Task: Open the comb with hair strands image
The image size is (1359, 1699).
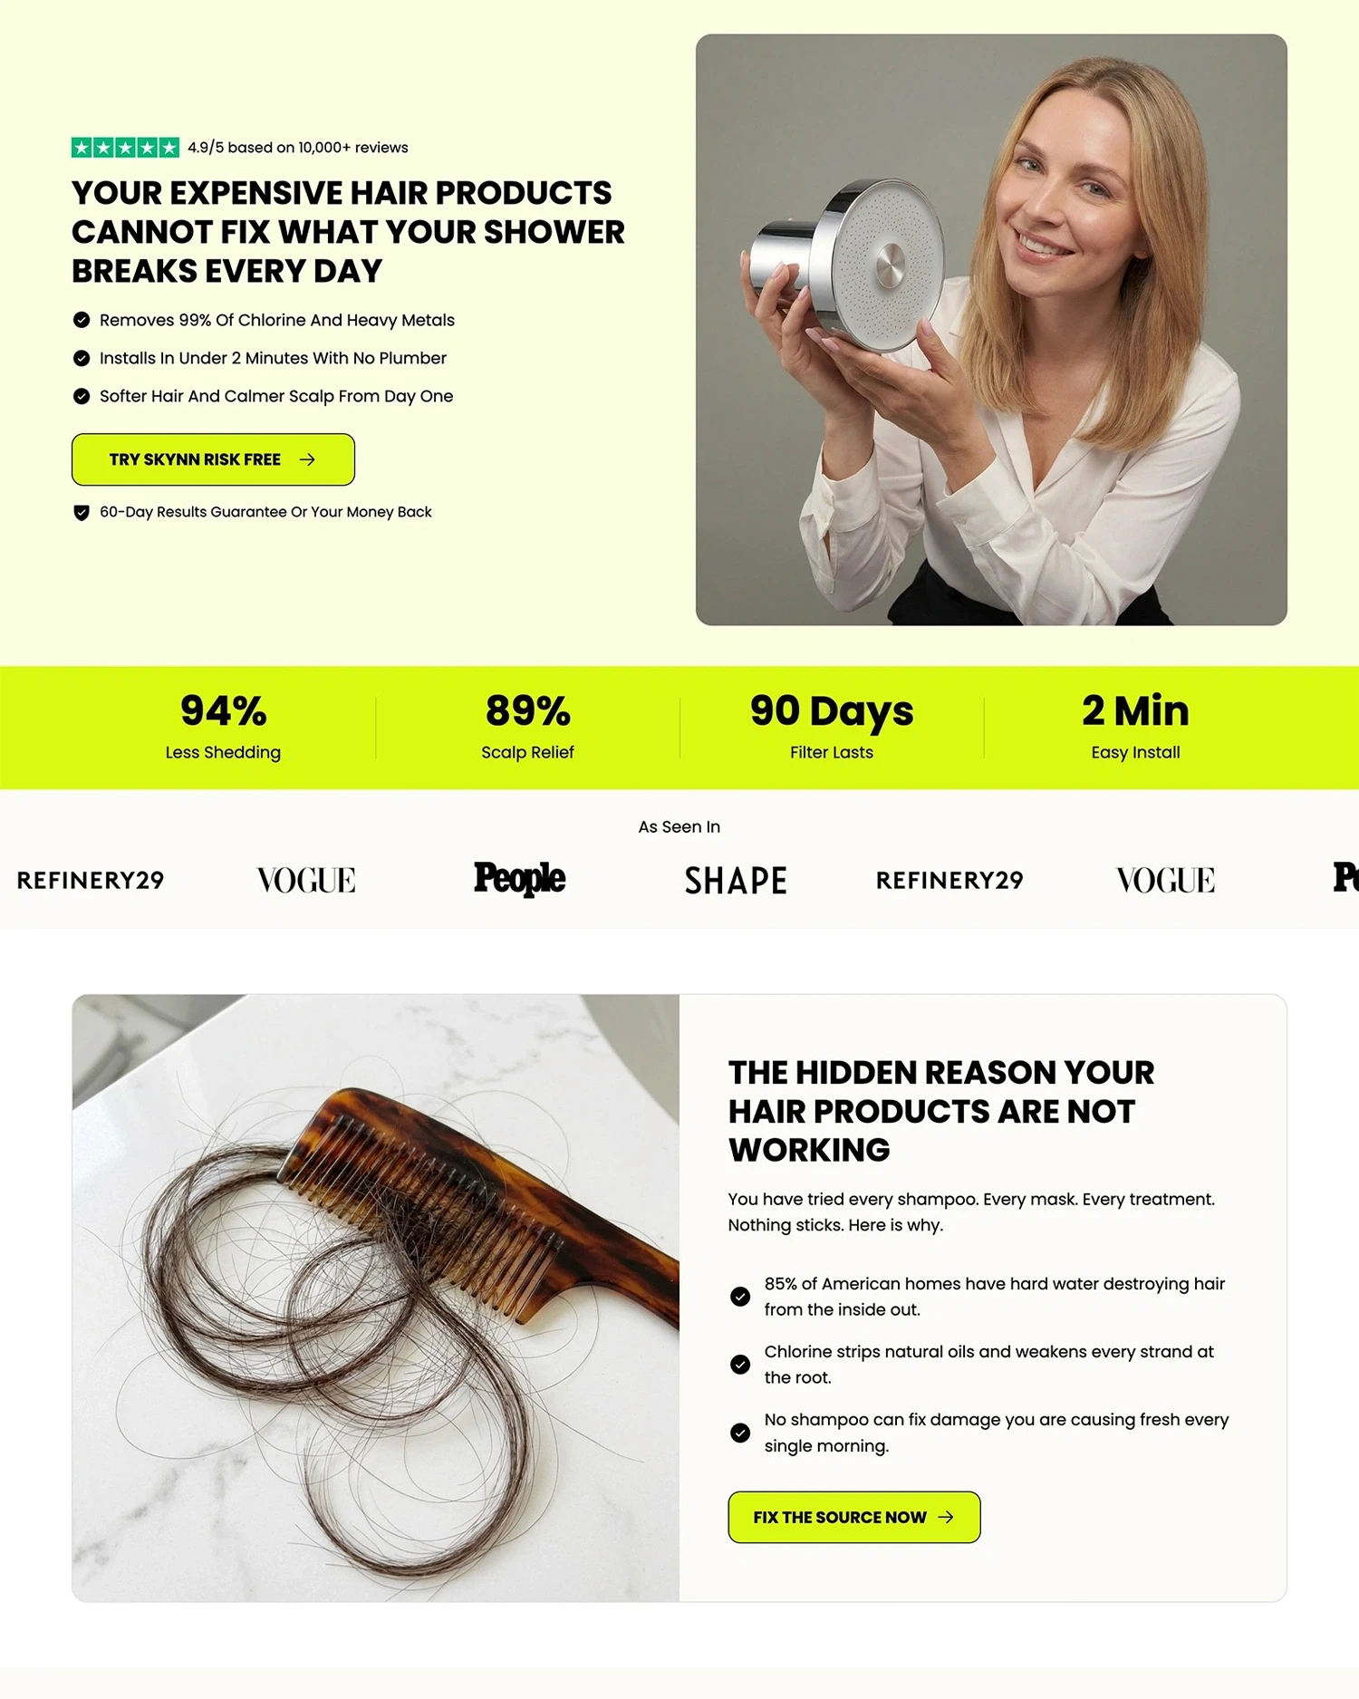Action: pyautogui.click(x=376, y=1298)
